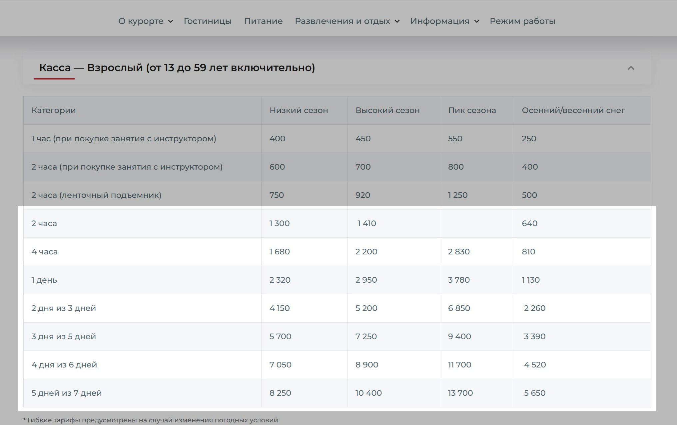Select the ленточный подъемник row label
Screen dimensions: 677x425
96,195
